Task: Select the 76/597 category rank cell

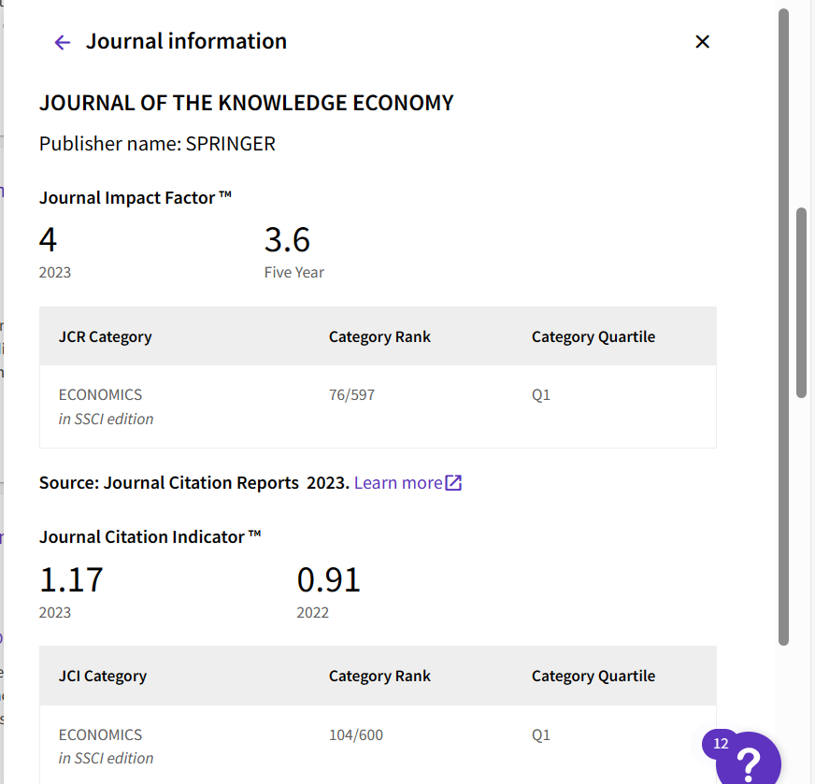Action: coord(351,394)
